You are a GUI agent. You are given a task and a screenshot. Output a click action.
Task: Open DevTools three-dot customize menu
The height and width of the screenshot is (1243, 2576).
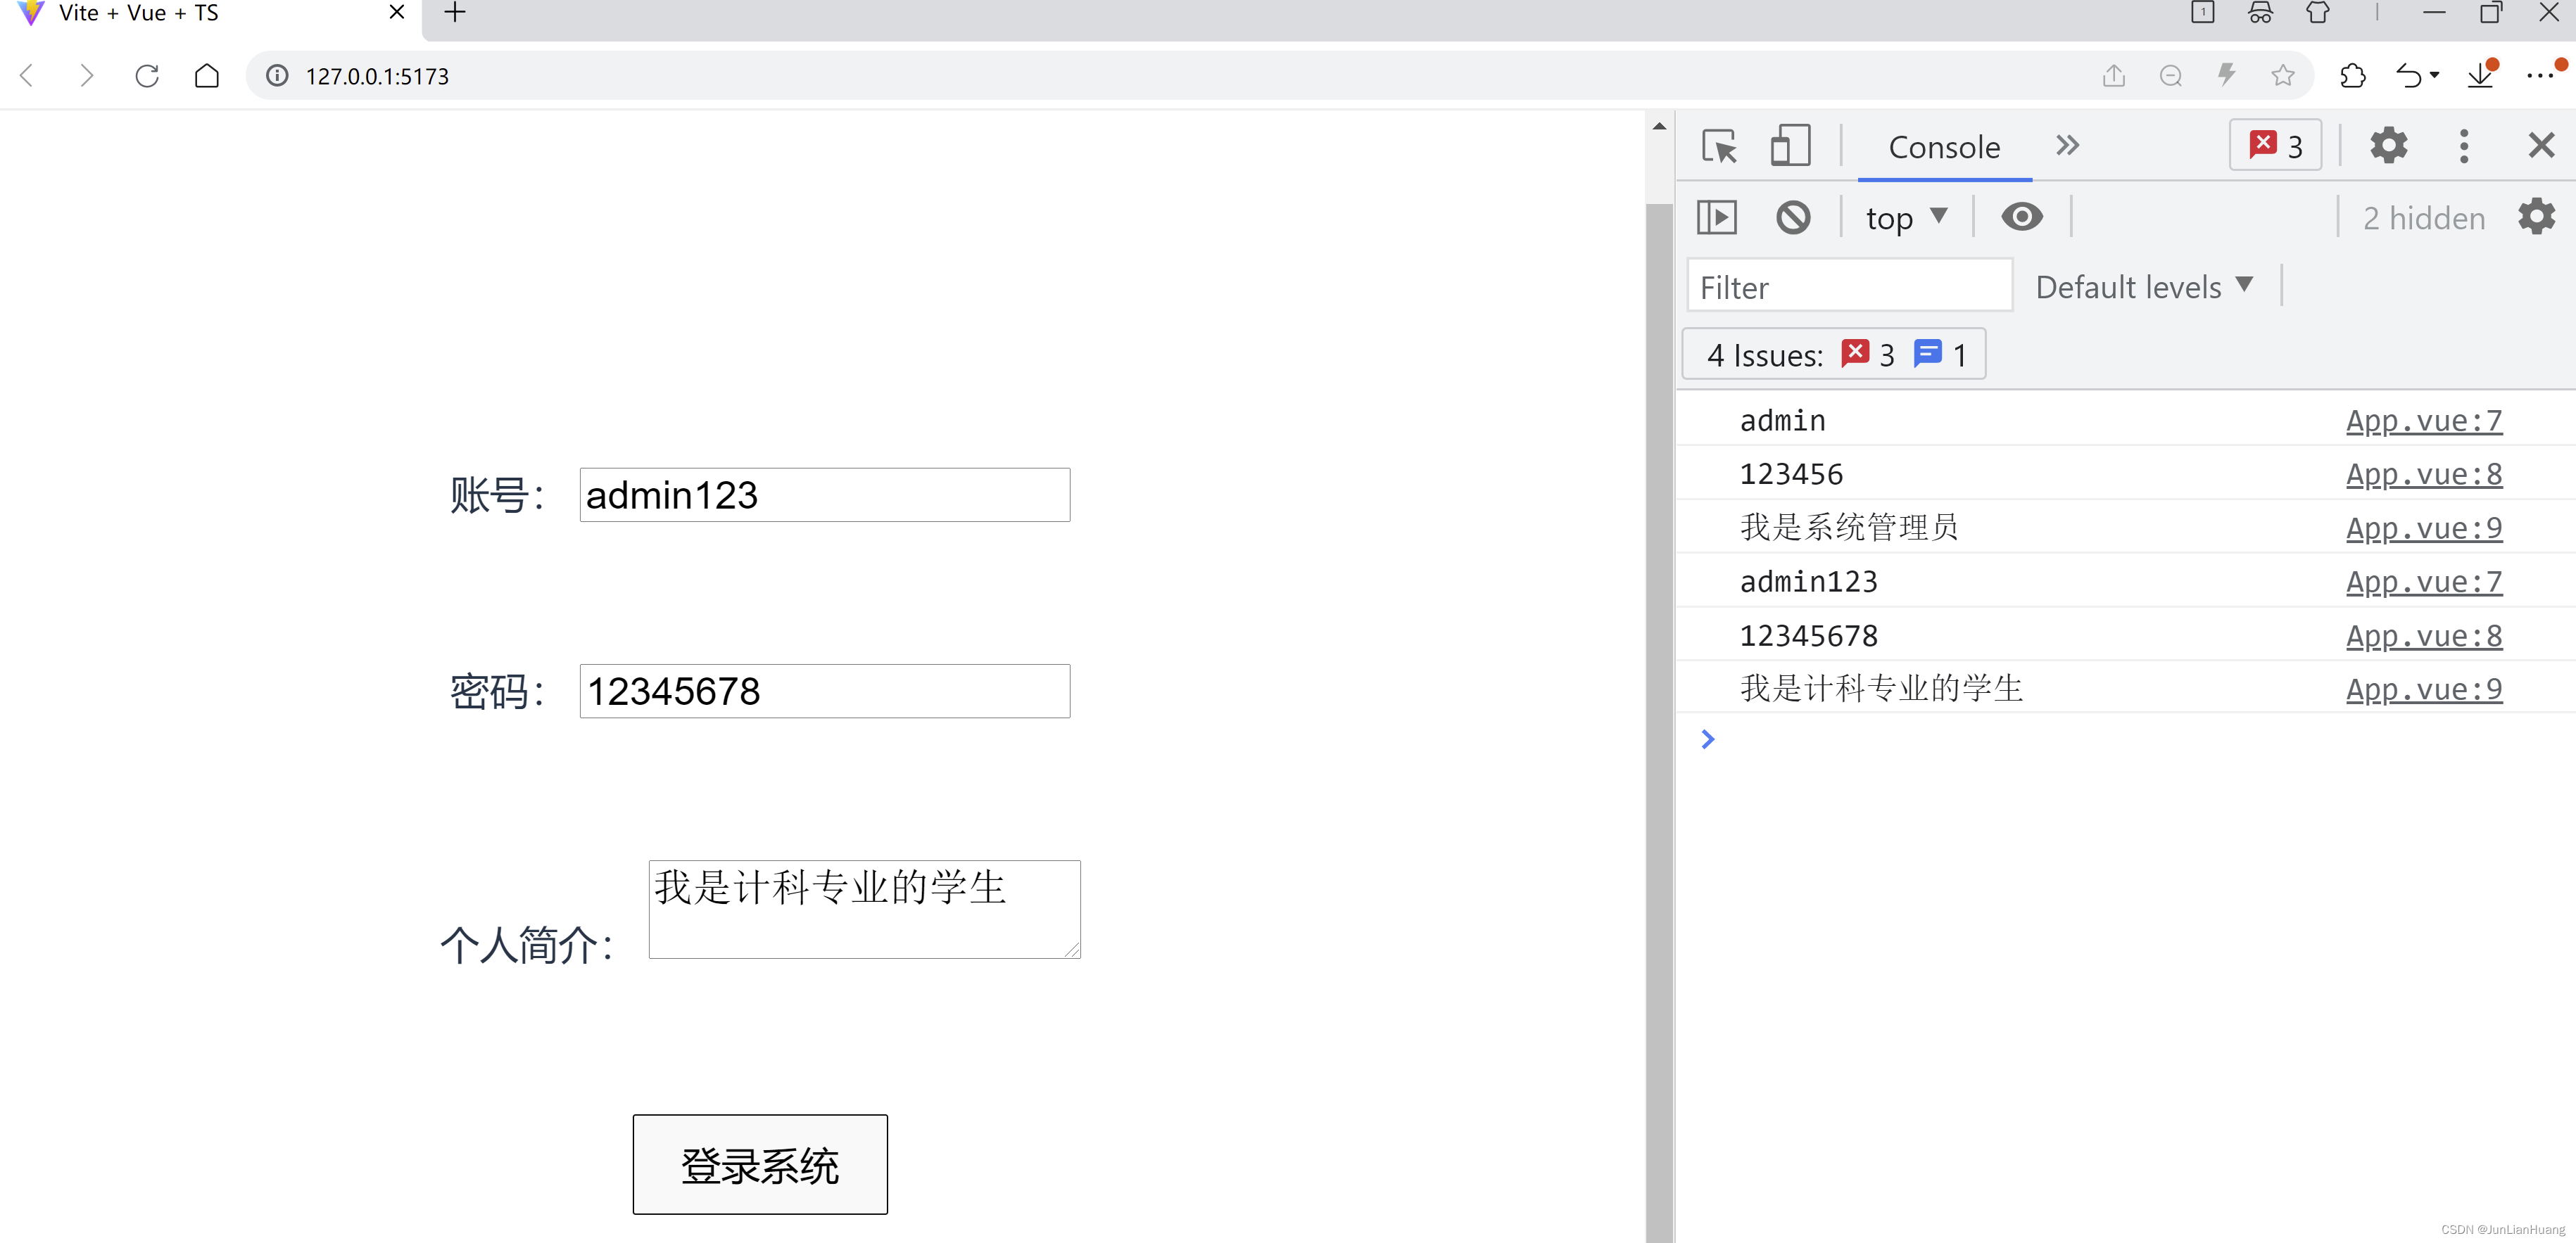click(x=2463, y=147)
